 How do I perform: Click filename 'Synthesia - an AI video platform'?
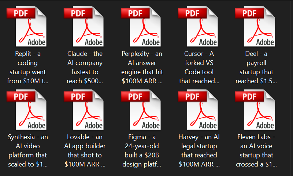point(28,151)
